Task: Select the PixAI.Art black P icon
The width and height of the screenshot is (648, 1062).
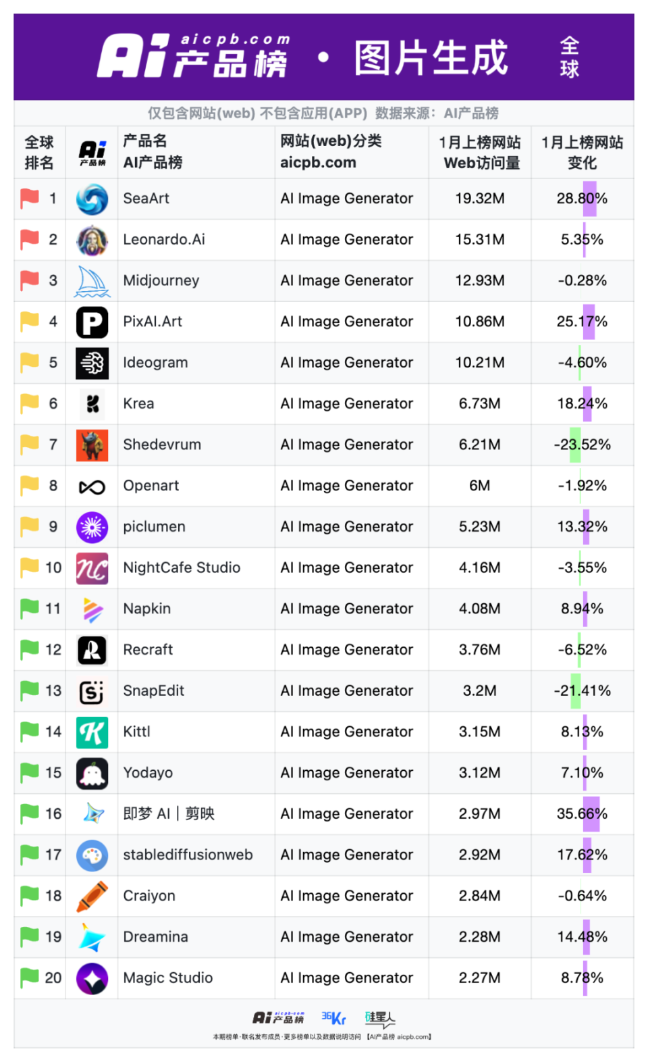Action: [92, 322]
